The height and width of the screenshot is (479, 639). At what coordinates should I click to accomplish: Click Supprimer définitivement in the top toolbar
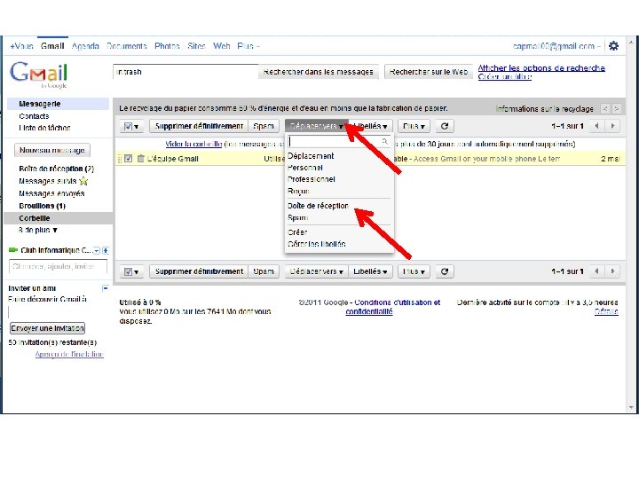click(x=199, y=126)
